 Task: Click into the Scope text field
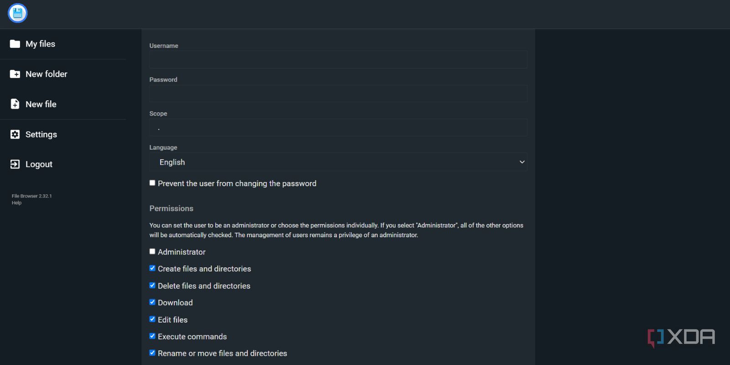(338, 128)
